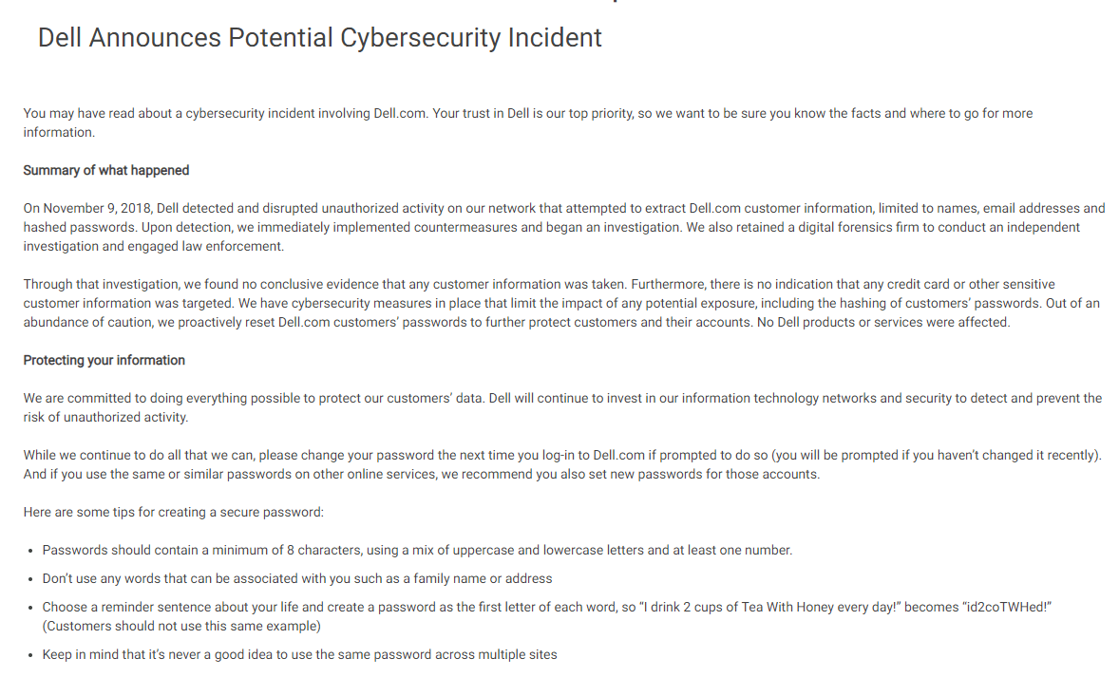
Task: Click the "Protecting your information" heading
Action: 104,361
